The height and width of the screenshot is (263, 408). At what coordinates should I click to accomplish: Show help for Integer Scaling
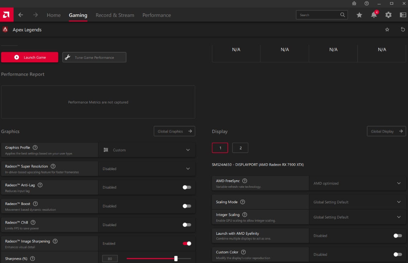click(x=245, y=215)
